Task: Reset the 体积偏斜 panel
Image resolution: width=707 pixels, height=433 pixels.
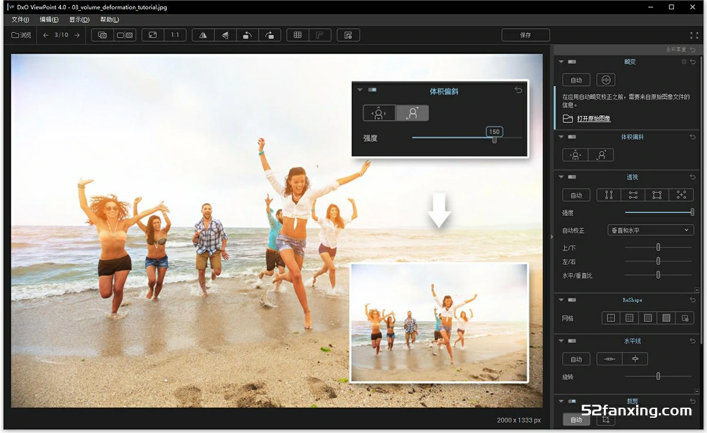Action: coord(693,137)
